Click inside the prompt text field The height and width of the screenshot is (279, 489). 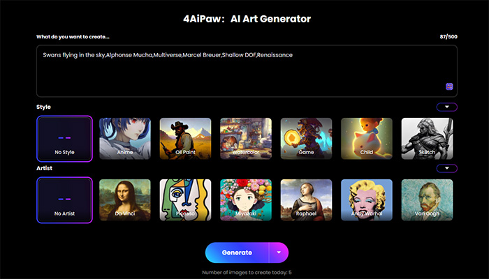[x=247, y=71]
